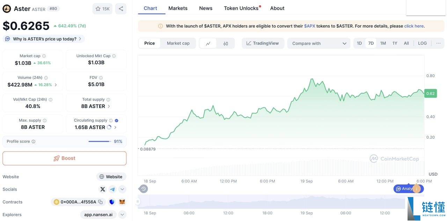The height and width of the screenshot is (221, 447).
Task: Click the Profile score info icon
Action: pyautogui.click(x=34, y=142)
